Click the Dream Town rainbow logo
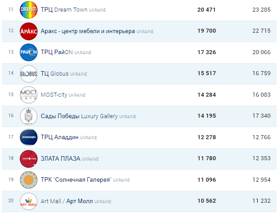The width and height of the screenshot is (277, 213). [28, 10]
